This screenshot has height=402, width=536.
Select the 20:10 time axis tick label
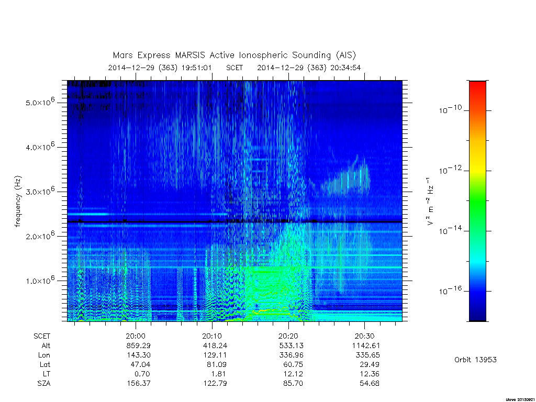[212, 336]
